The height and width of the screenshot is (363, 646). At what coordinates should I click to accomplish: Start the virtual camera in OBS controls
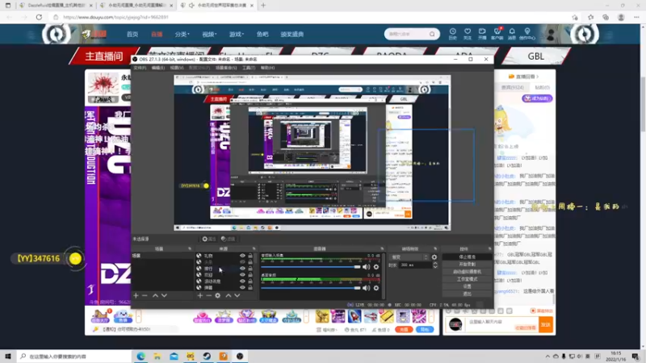click(467, 272)
